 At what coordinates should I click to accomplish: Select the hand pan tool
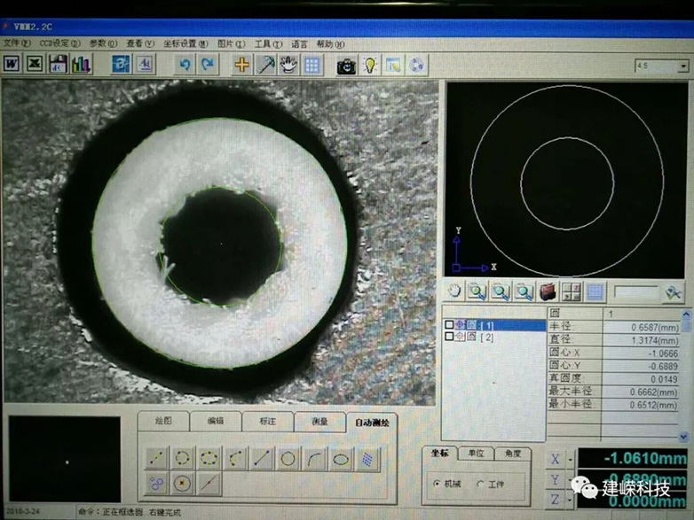288,65
